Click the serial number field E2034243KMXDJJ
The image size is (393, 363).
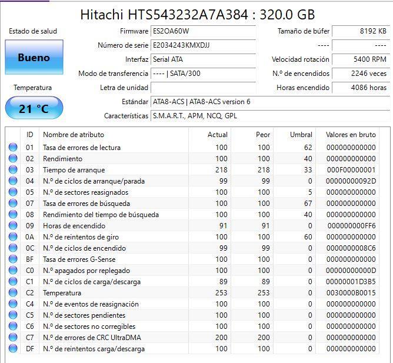204,45
